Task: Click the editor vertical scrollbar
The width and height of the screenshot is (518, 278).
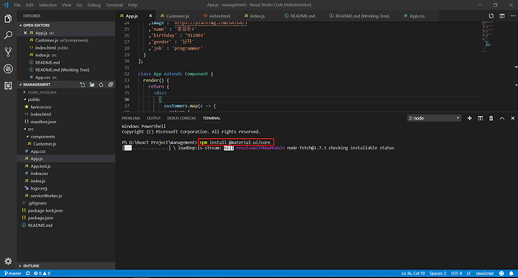Action: coord(516,66)
